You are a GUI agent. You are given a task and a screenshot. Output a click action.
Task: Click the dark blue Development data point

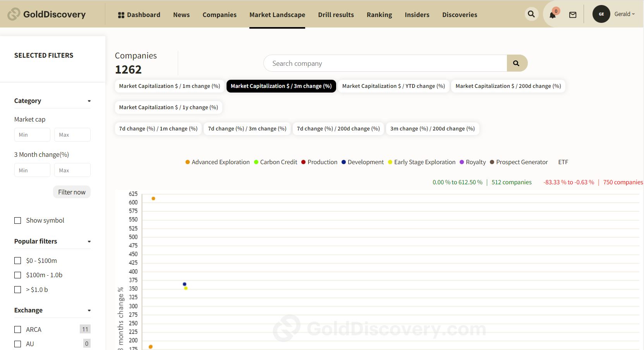tap(184, 284)
